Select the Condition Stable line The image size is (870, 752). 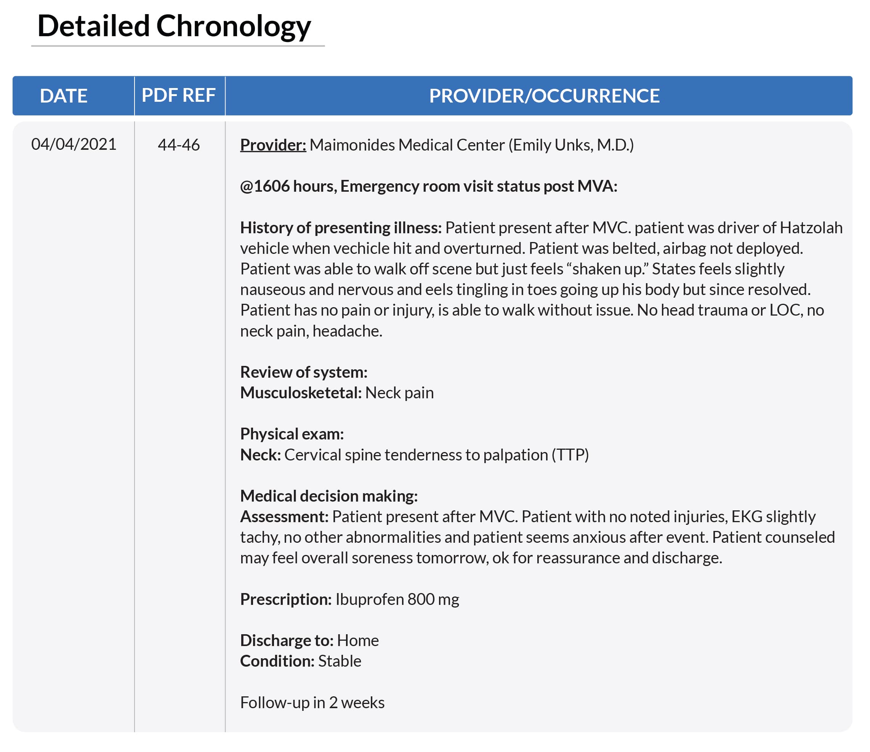pos(301,661)
